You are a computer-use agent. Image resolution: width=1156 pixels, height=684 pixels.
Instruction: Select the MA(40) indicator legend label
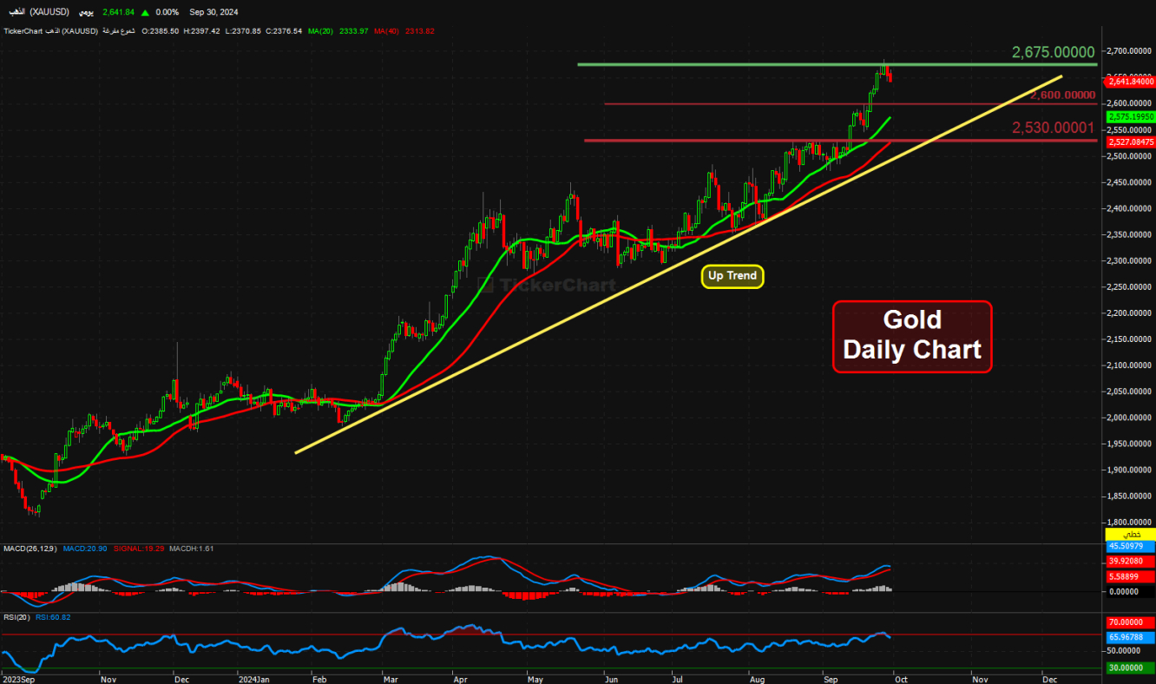point(386,31)
